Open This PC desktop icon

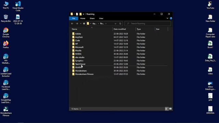click(x=6, y=5)
